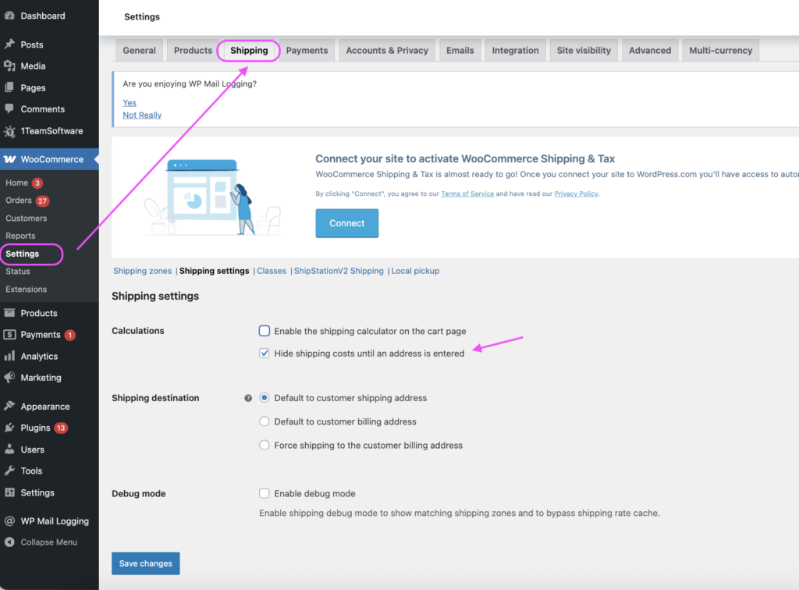Screen dimensions: 799x590
Task: Open Media library icon in sidebar
Action: (x=9, y=66)
